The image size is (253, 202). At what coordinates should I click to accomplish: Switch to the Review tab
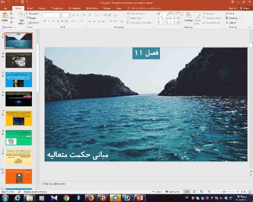(x=107, y=8)
